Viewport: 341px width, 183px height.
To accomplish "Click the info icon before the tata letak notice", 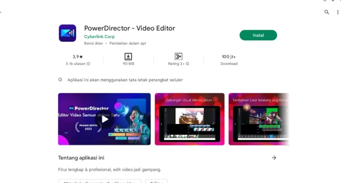I will tap(60, 80).
